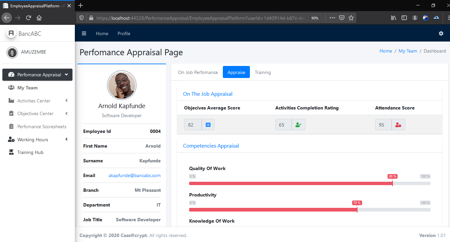Bookmark this page with the star icon
Image resolution: width=450 pixels, height=242 pixels.
351,18
